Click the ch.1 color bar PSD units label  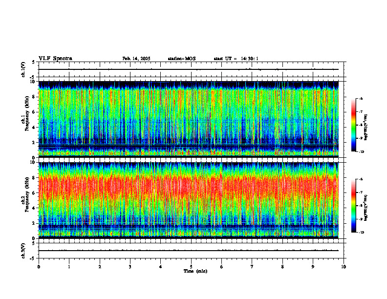point(366,128)
